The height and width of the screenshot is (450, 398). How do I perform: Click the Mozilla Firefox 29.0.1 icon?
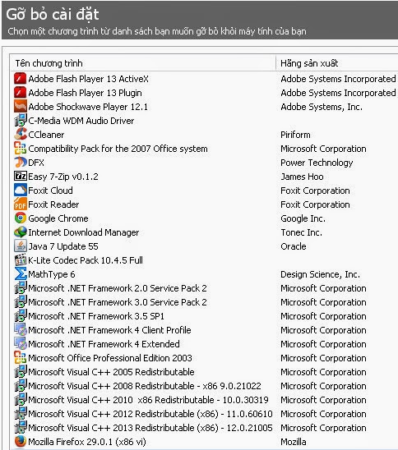point(21,442)
